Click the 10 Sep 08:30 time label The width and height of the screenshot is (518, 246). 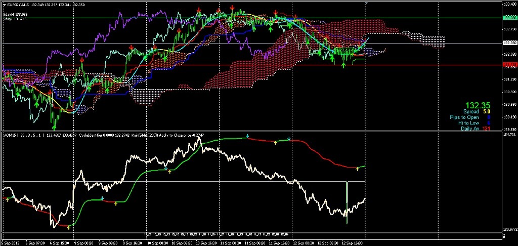pos(182,242)
